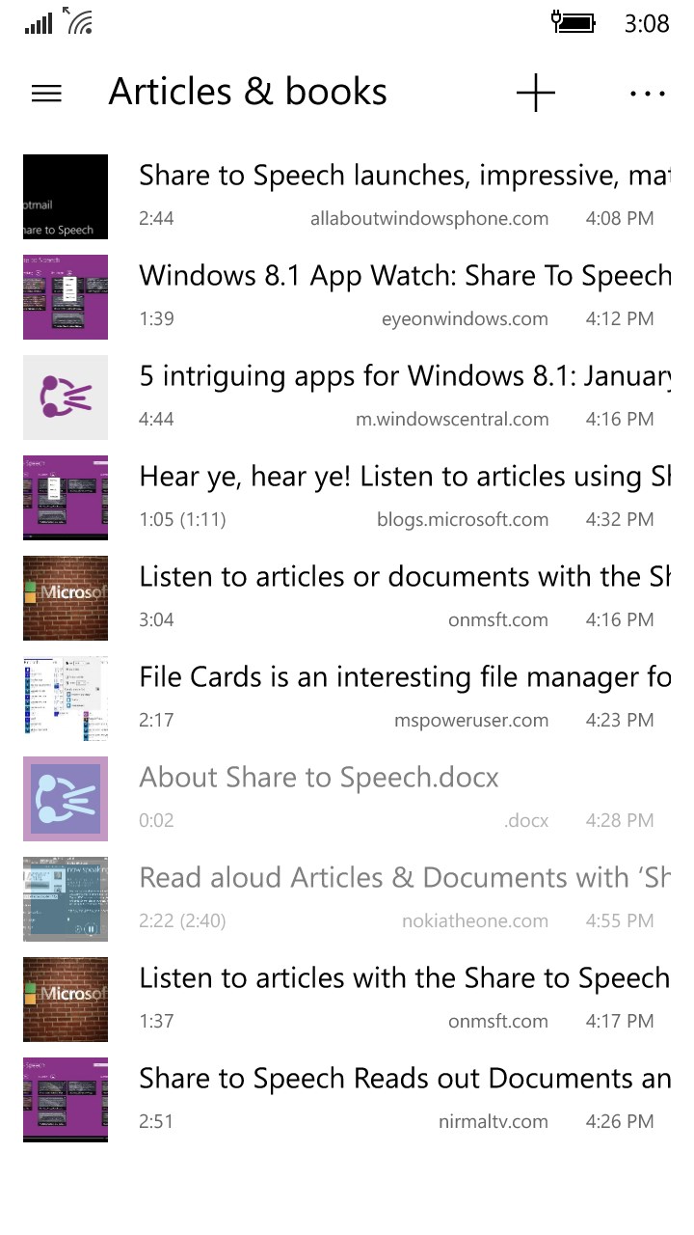Tap the cellular signal bars icon
Image resolution: width=694 pixels, height=1235 pixels.
coord(39,23)
